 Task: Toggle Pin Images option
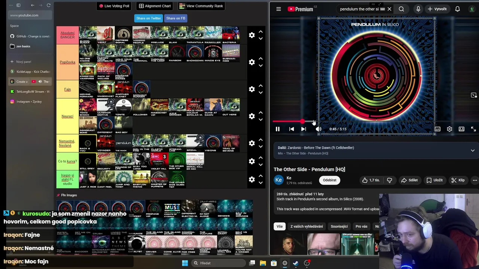(x=67, y=195)
